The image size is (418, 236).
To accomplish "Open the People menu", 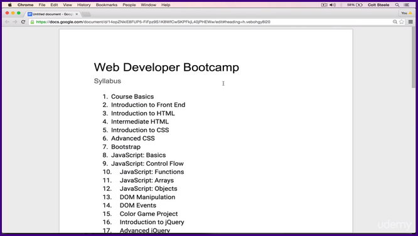I will pyautogui.click(x=129, y=5).
